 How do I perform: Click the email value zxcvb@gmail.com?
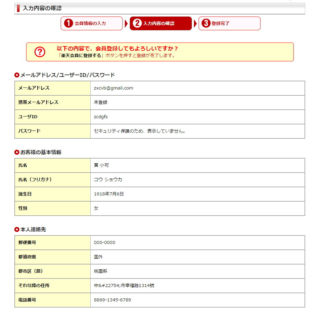click(114, 88)
